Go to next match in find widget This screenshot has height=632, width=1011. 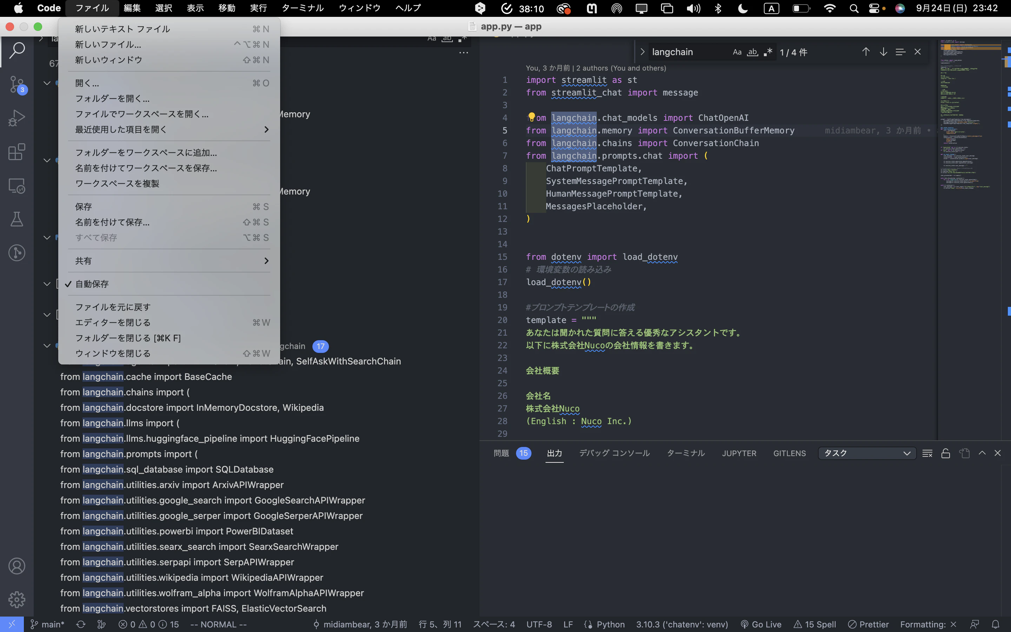[x=883, y=52]
